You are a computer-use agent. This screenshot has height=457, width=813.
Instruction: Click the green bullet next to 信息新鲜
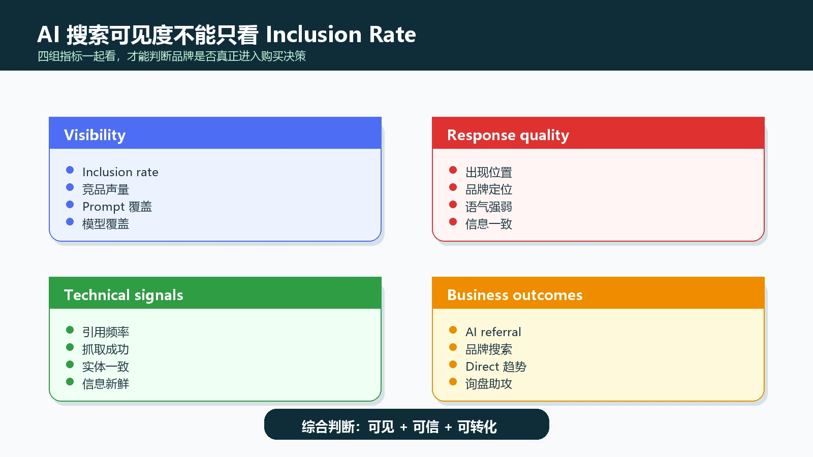pos(70,382)
